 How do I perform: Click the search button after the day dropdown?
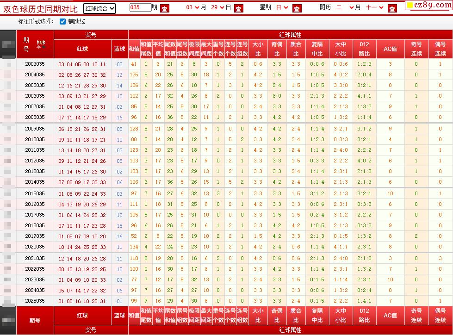pos(238,8)
